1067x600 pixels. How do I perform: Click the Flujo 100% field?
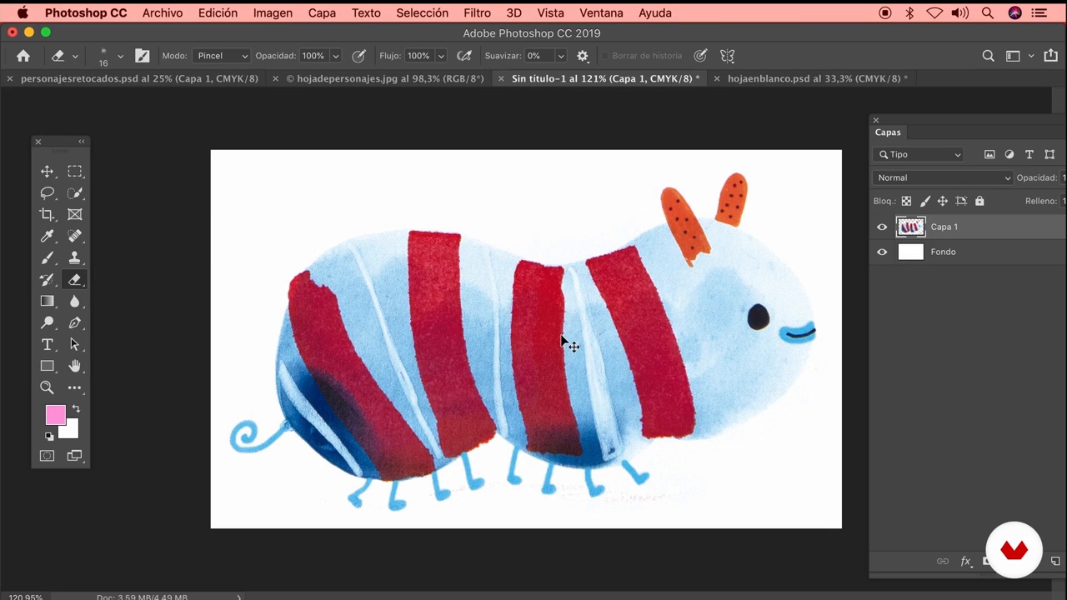coord(418,56)
